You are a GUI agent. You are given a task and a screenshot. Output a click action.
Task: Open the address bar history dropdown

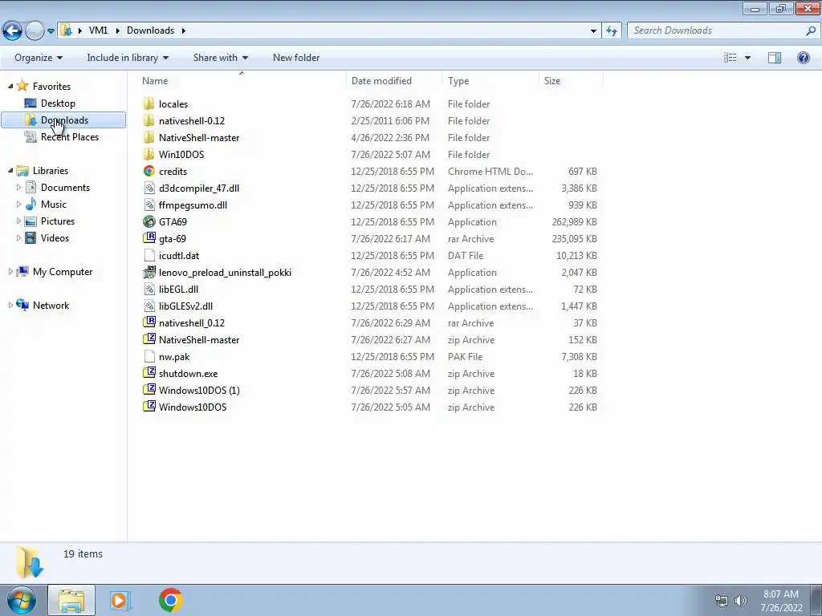pos(593,31)
